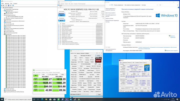Open the Mail app from the taskbar
Screen dimensions: 180x101
(54, 100)
